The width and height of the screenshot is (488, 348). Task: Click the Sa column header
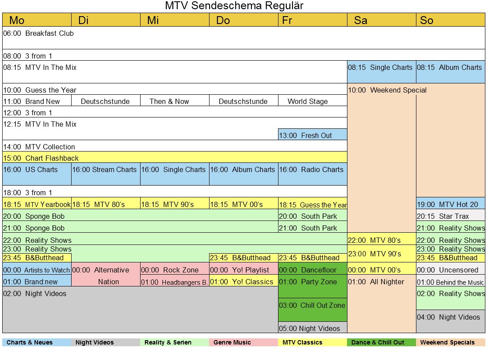[x=381, y=20]
